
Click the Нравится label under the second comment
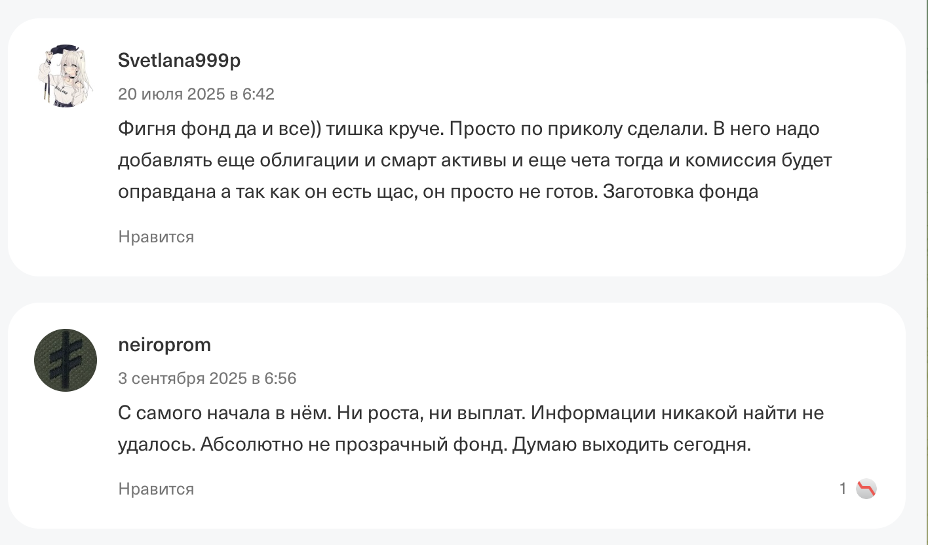click(x=155, y=489)
